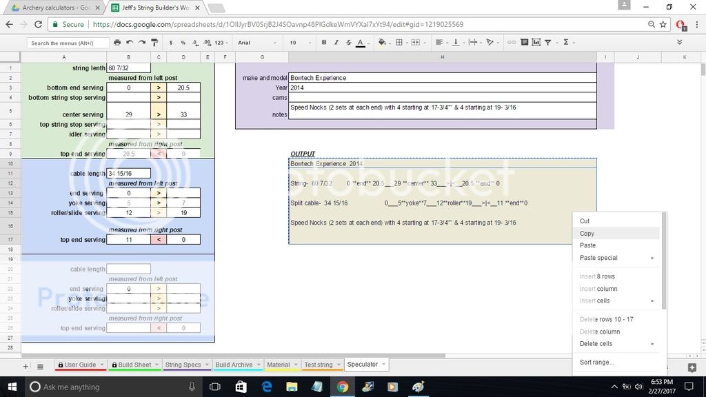Select the Print icon in the toolbar
The image size is (706, 397).
point(117,42)
